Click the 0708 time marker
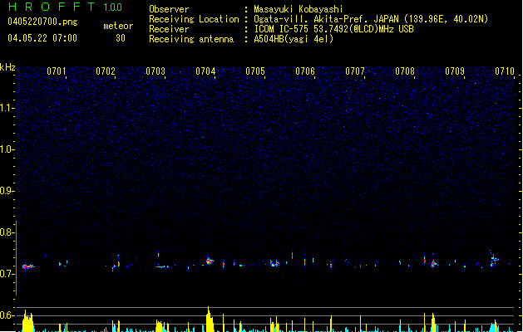The height and width of the screenshot is (332, 523). coord(405,71)
